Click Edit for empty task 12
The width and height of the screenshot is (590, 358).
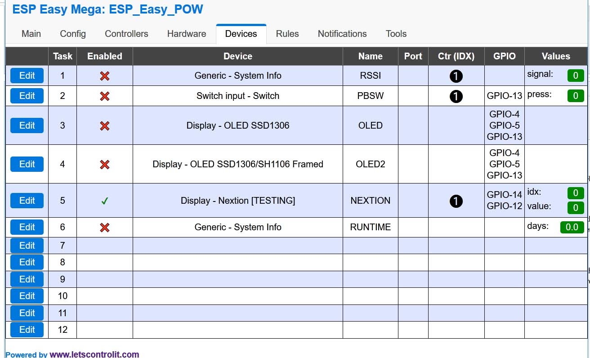point(27,330)
